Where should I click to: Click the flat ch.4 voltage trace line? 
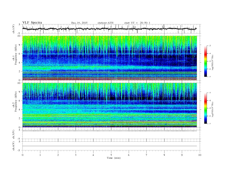110,146
